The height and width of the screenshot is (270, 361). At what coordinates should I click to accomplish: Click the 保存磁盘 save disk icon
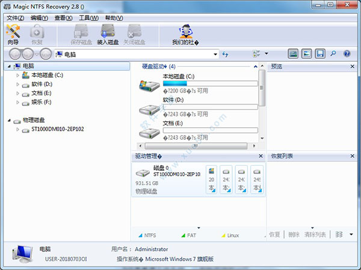tap(81, 35)
